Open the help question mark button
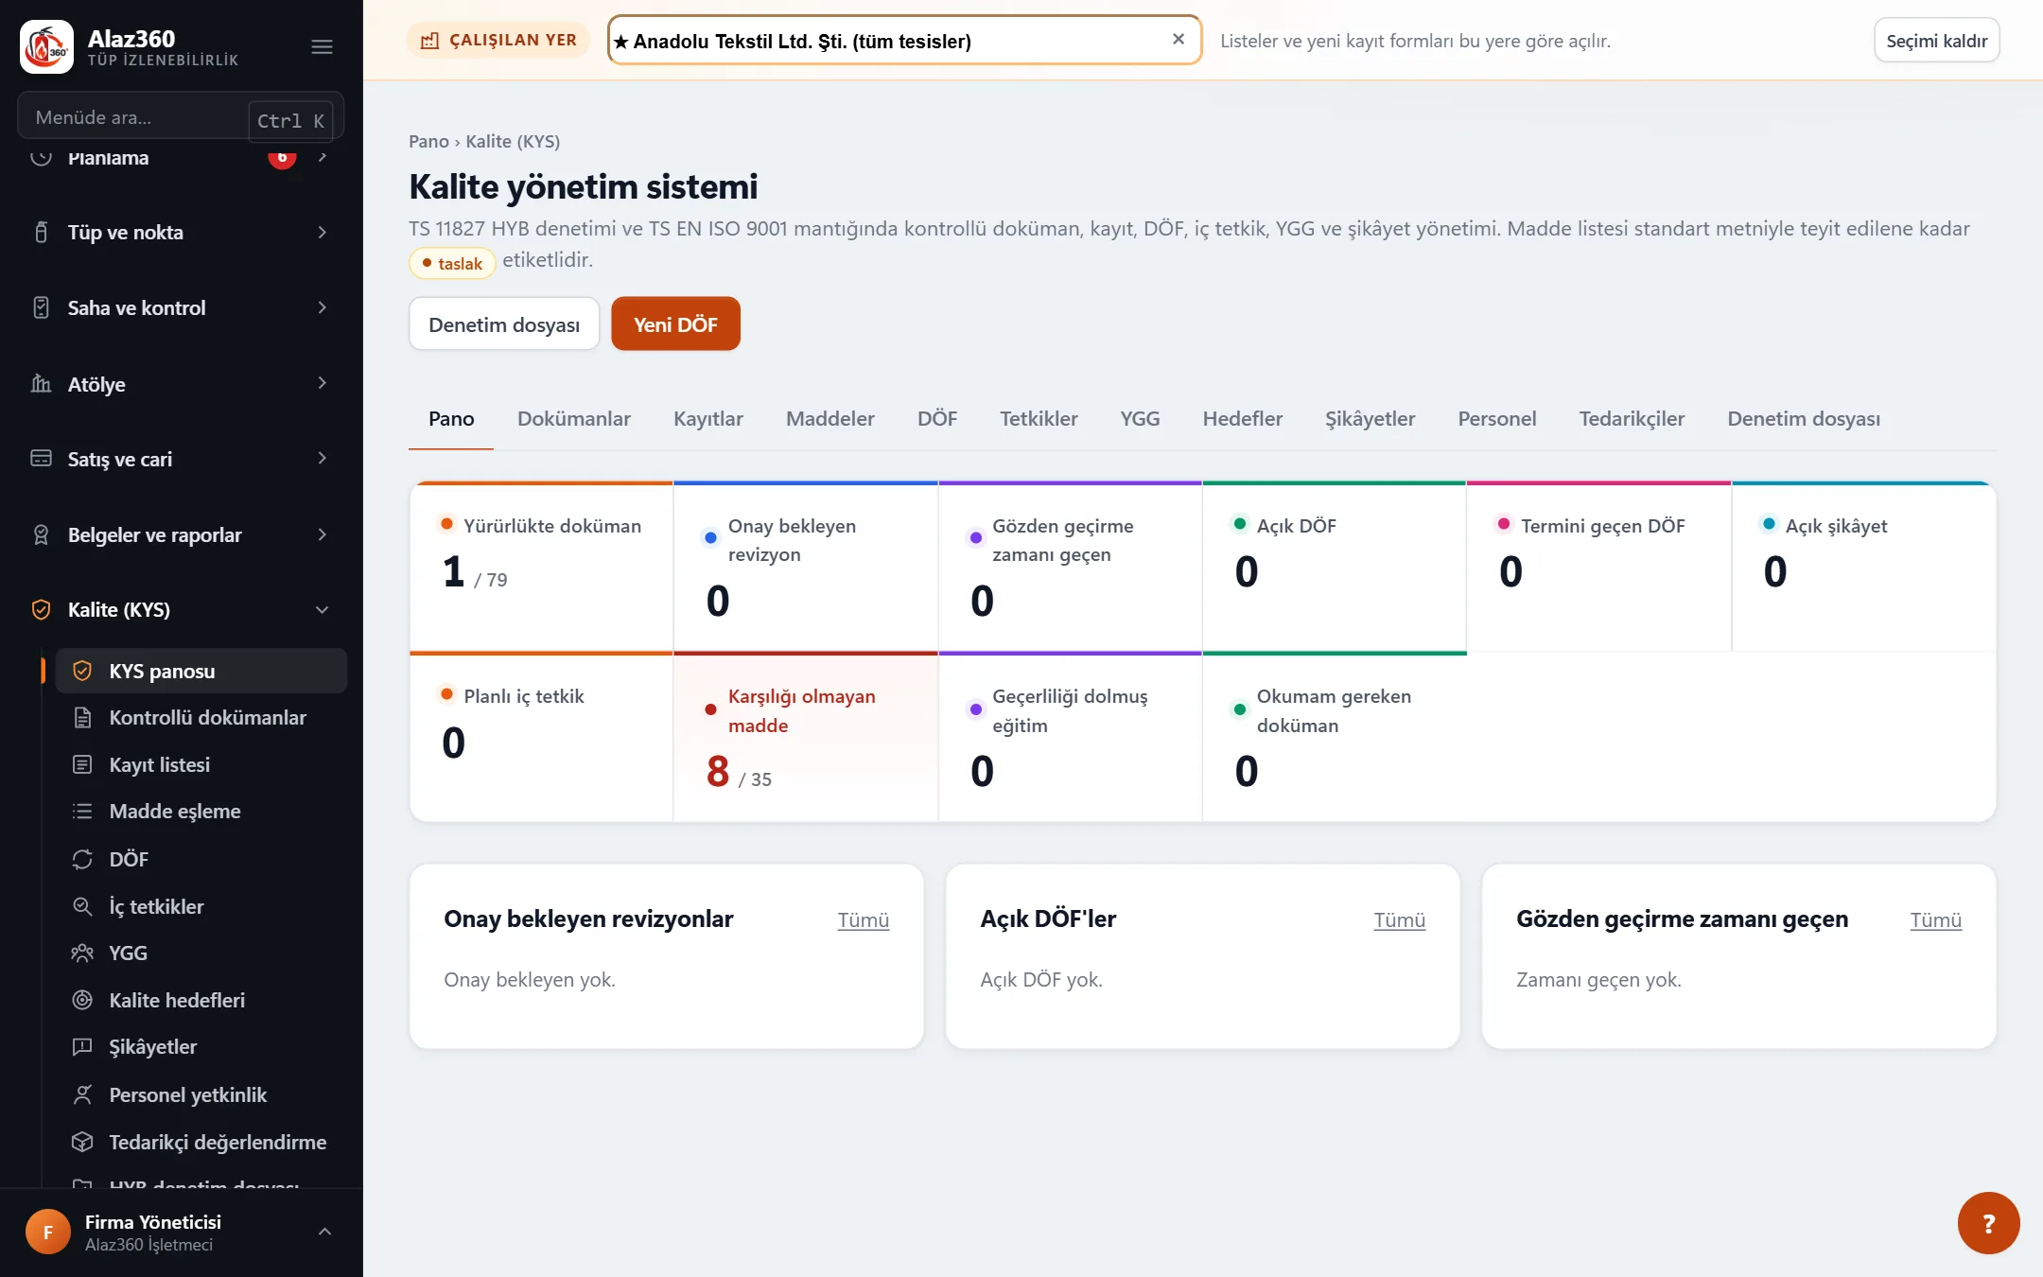Screen dimensions: 2043x1277 [1988, 1223]
